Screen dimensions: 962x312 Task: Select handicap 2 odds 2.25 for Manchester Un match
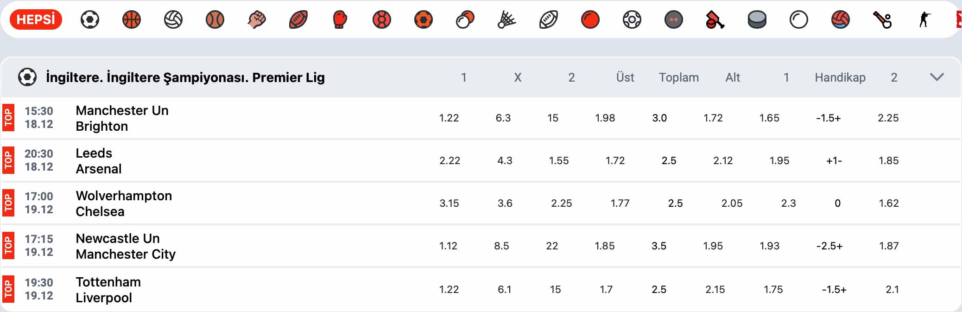click(x=888, y=118)
